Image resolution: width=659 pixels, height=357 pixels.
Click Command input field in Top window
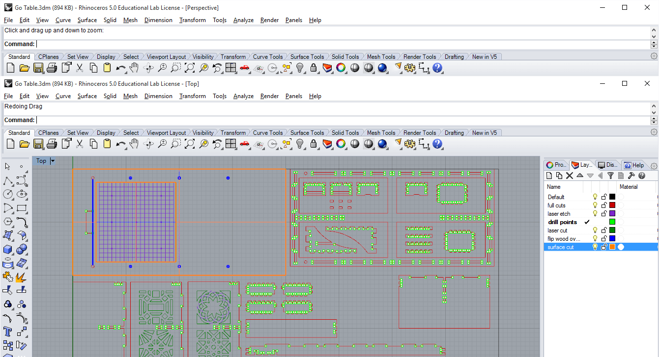[x=343, y=120]
